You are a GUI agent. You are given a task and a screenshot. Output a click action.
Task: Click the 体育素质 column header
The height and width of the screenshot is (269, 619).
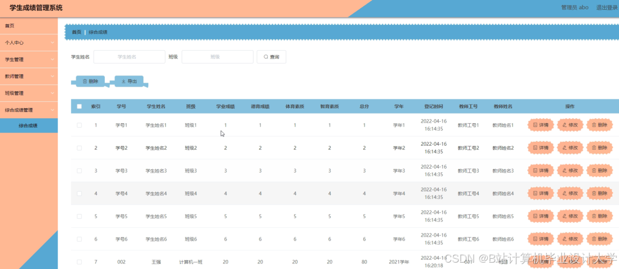tap(295, 106)
